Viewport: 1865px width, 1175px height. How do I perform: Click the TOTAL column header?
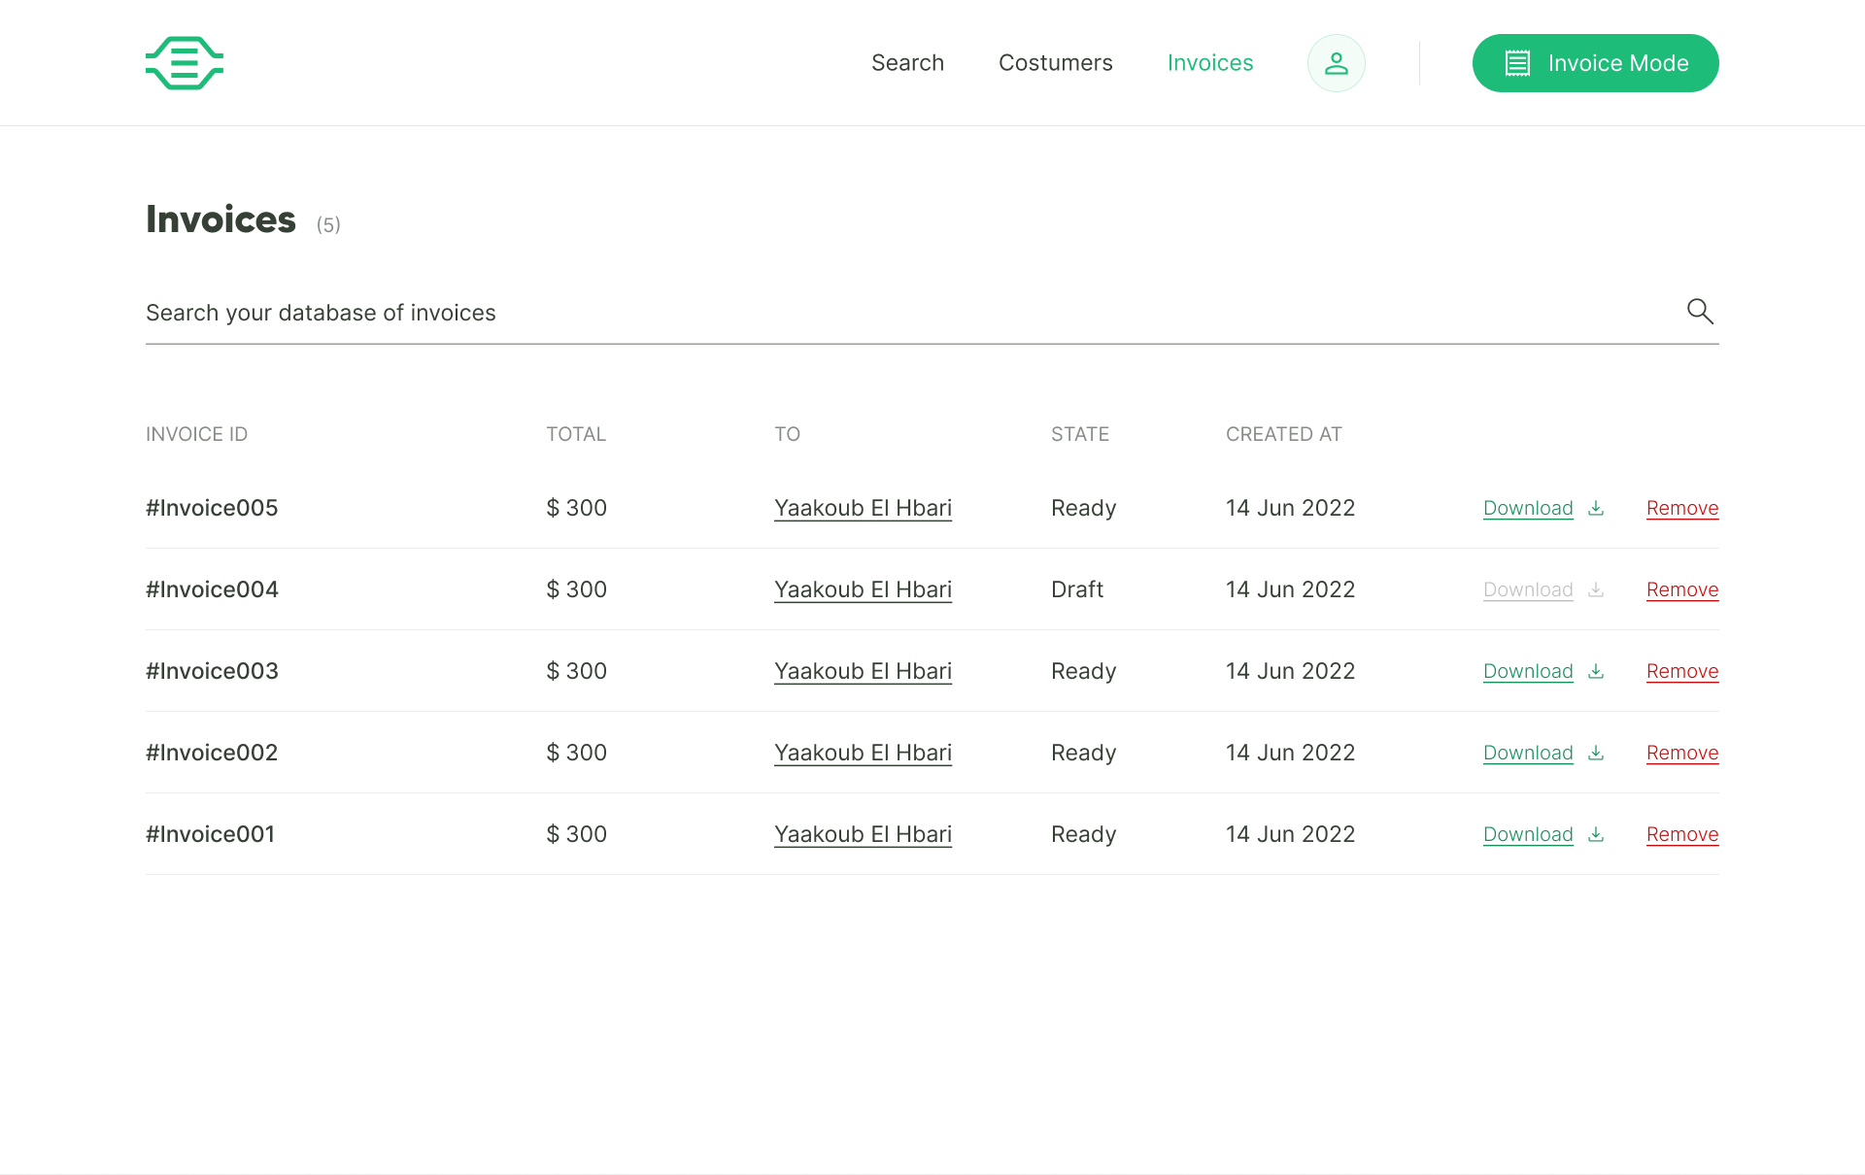tap(576, 434)
